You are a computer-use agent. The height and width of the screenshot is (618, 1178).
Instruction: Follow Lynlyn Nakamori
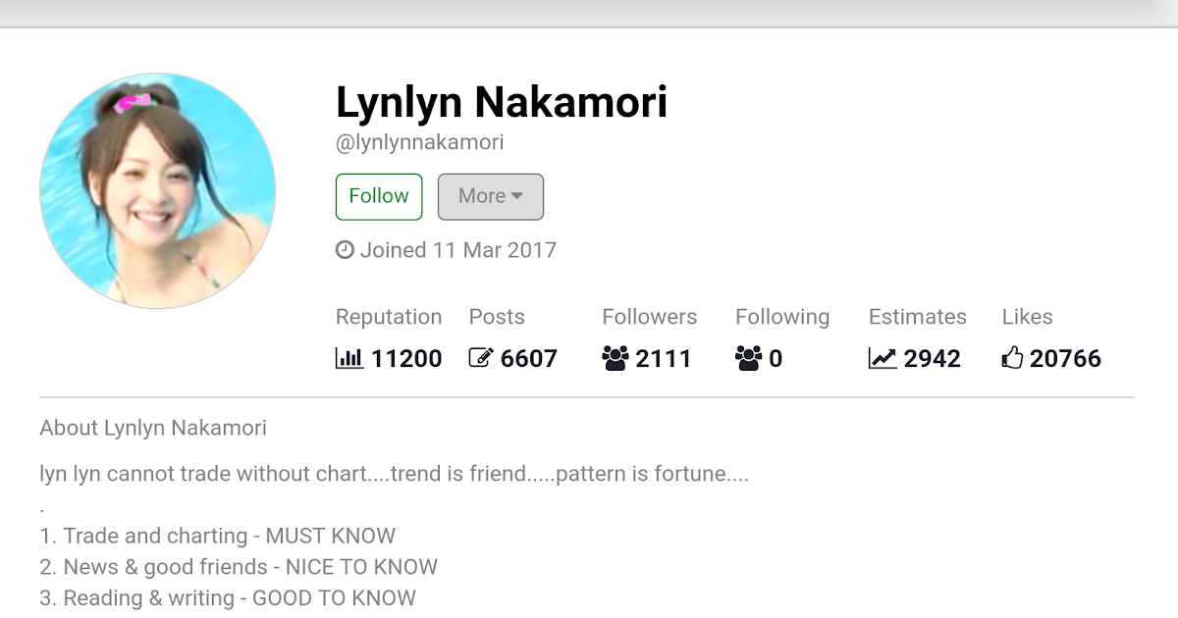379,196
